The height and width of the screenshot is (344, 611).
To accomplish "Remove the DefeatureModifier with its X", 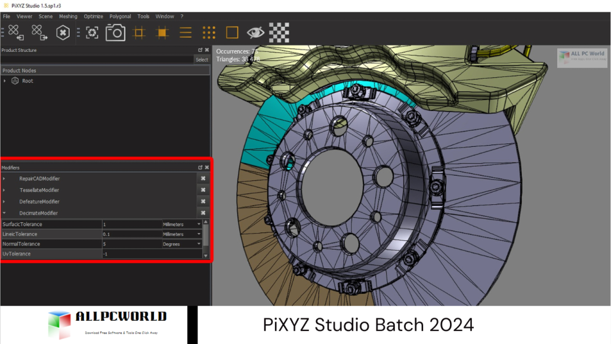I will tap(203, 202).
